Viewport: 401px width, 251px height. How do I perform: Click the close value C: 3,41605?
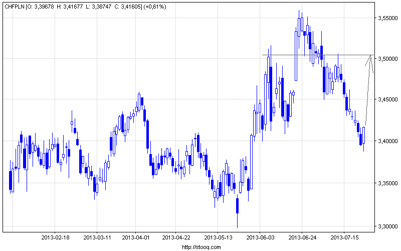coord(128,7)
